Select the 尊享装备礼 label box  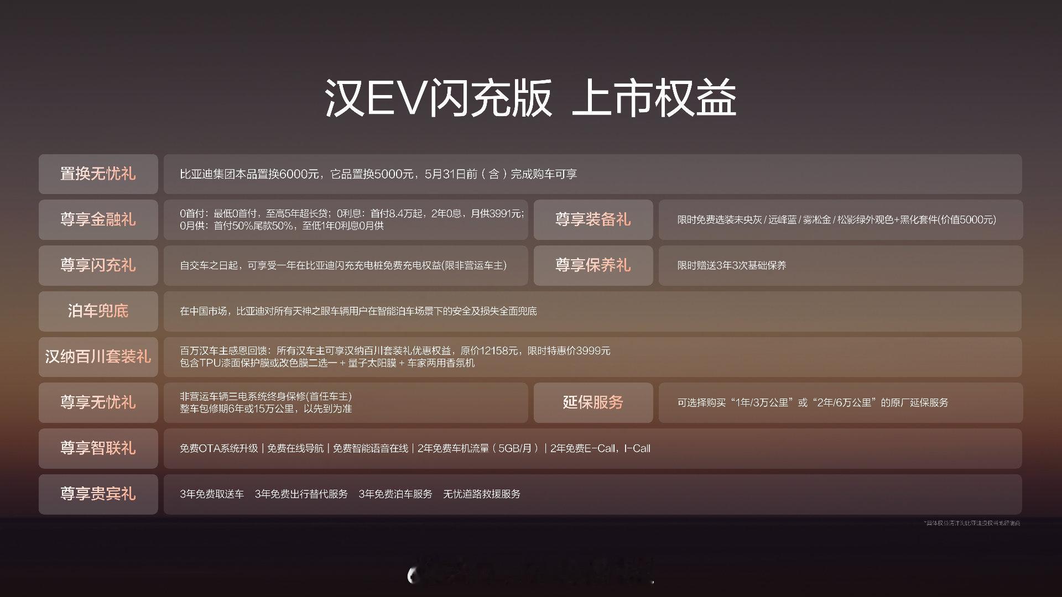[x=593, y=219]
